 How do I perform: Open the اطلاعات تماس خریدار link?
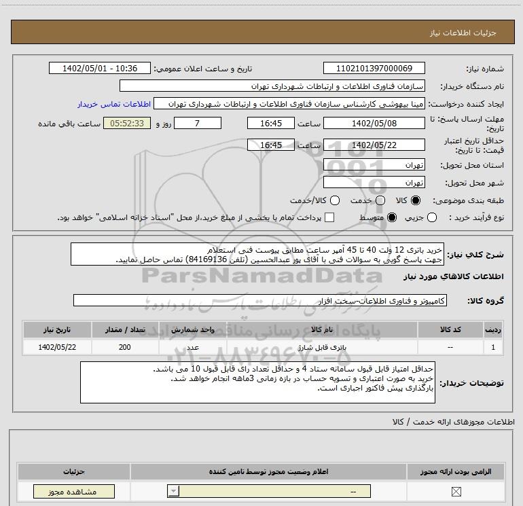[114, 104]
